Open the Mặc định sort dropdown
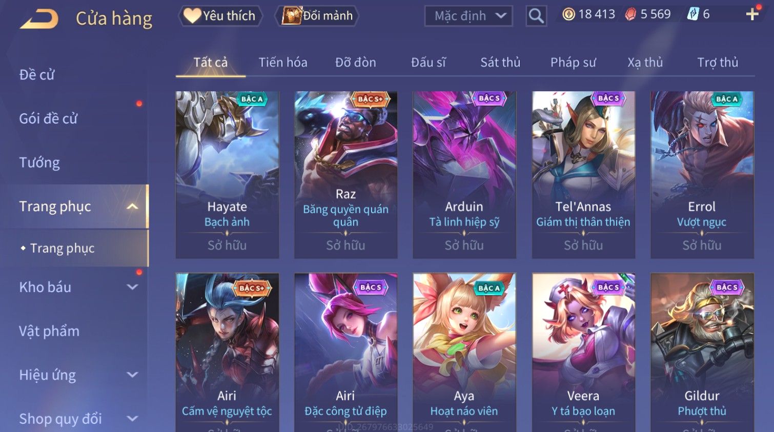This screenshot has height=432, width=774. 469,16
